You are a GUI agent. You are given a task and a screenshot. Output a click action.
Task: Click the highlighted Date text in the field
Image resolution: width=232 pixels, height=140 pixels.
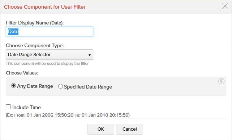13,32
